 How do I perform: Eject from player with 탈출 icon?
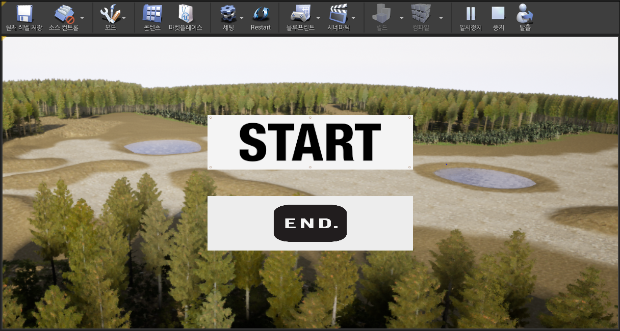[525, 14]
